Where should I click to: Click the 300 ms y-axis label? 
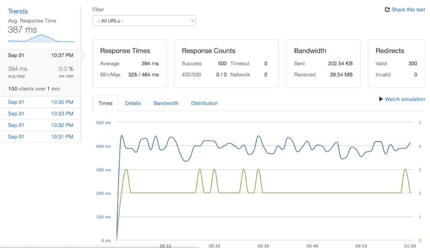(103, 170)
